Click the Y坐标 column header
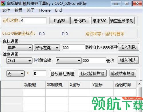Image resolution: width=143 pixels, height=112 pixels. (x=102, y=85)
